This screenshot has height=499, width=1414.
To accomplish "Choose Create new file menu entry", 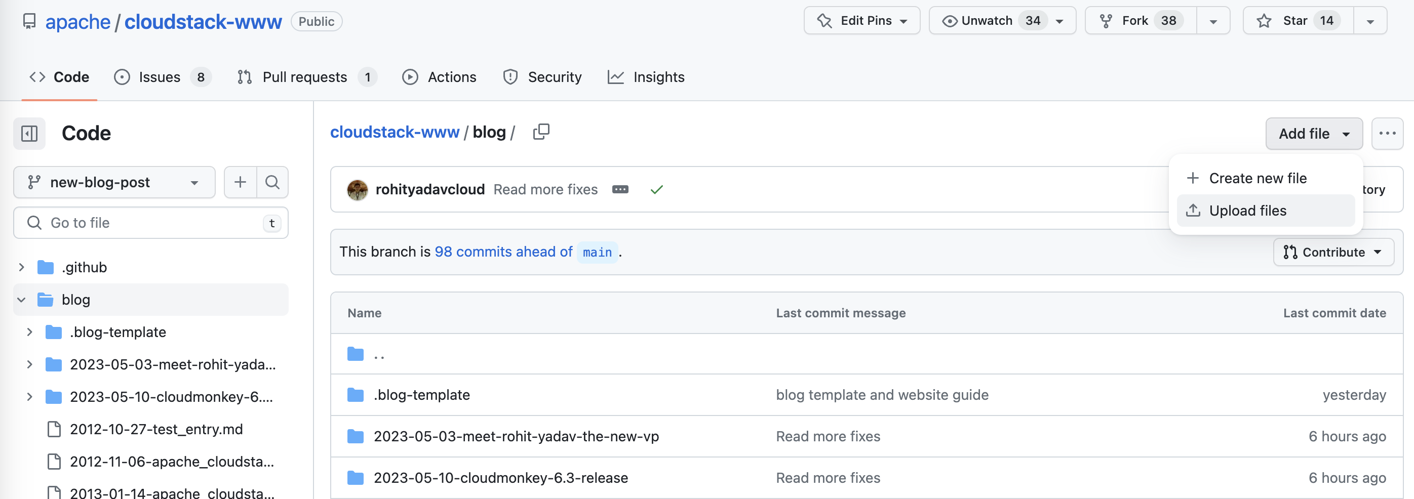I will (x=1257, y=178).
